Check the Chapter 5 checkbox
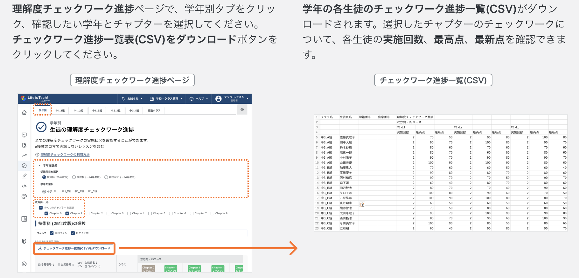579x278 pixels. point(150,214)
